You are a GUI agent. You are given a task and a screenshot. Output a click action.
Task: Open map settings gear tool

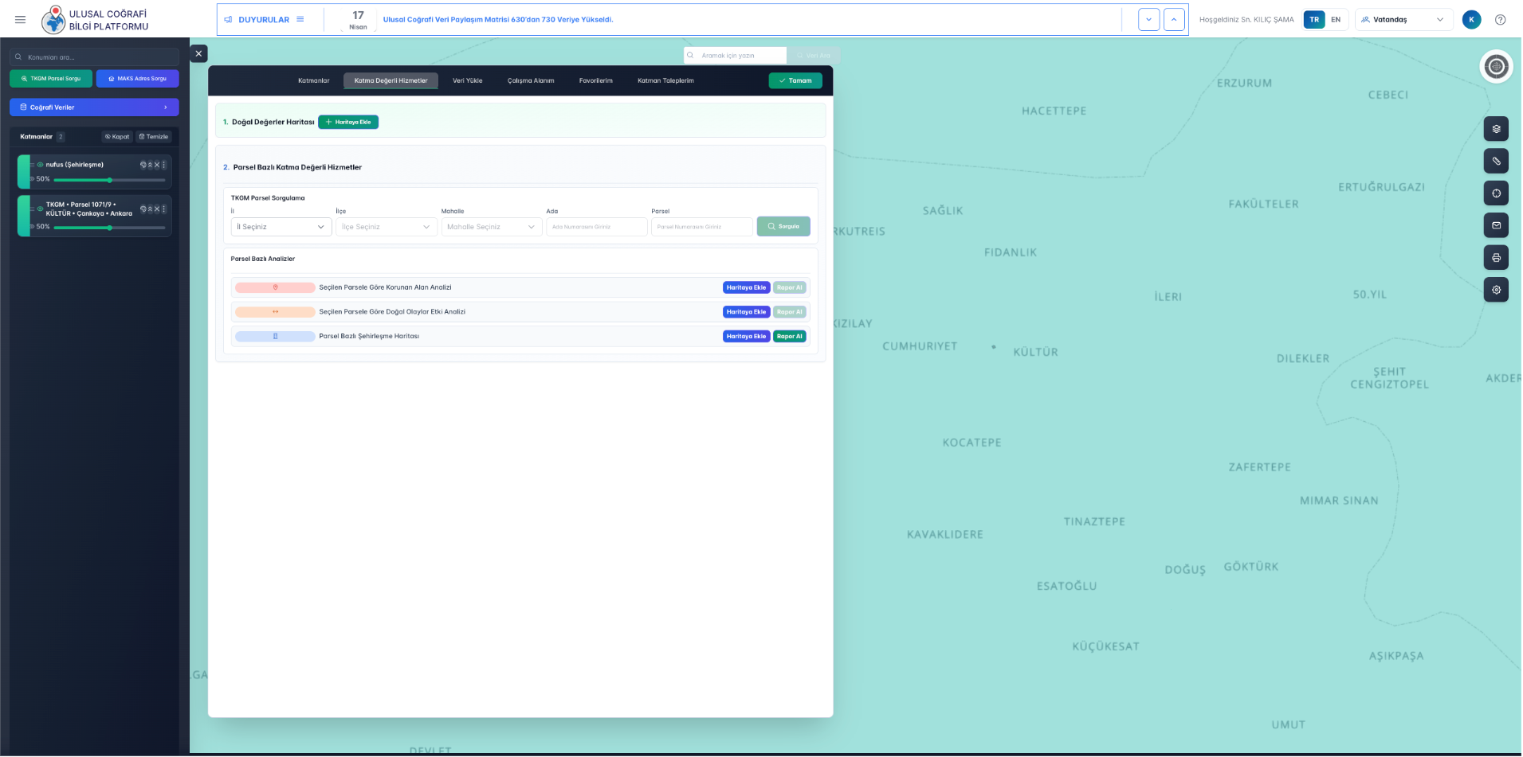click(1496, 290)
